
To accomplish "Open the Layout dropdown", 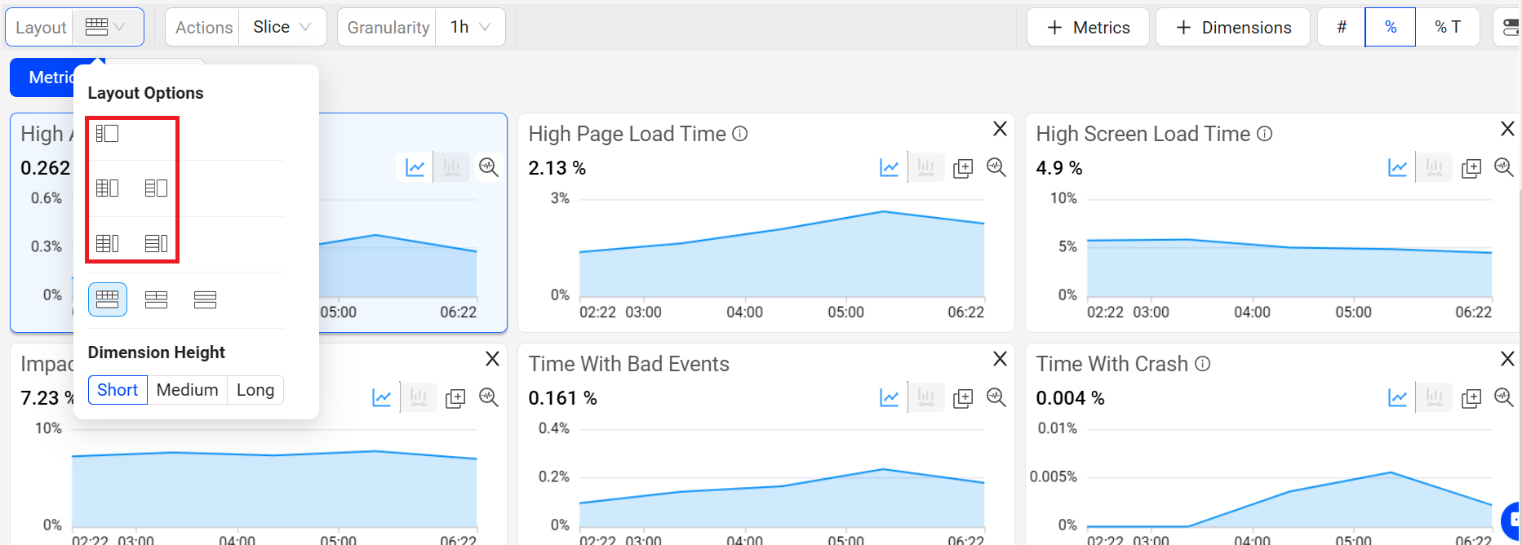I will 107,28.
